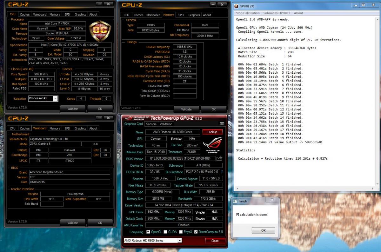Click Validate in the CPU-Z Memory window
The height and width of the screenshot is (252, 381).
[186, 109]
